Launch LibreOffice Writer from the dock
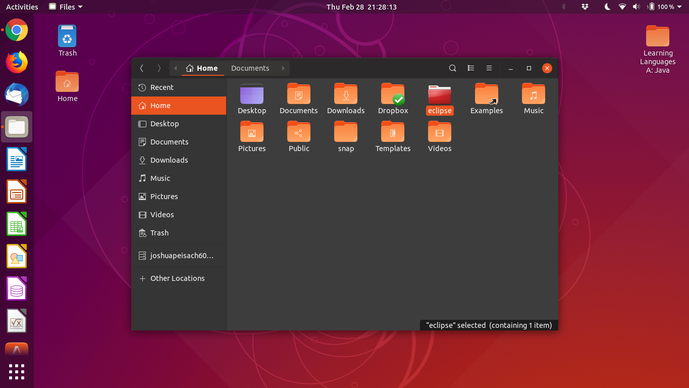This screenshot has height=388, width=689. click(x=17, y=159)
